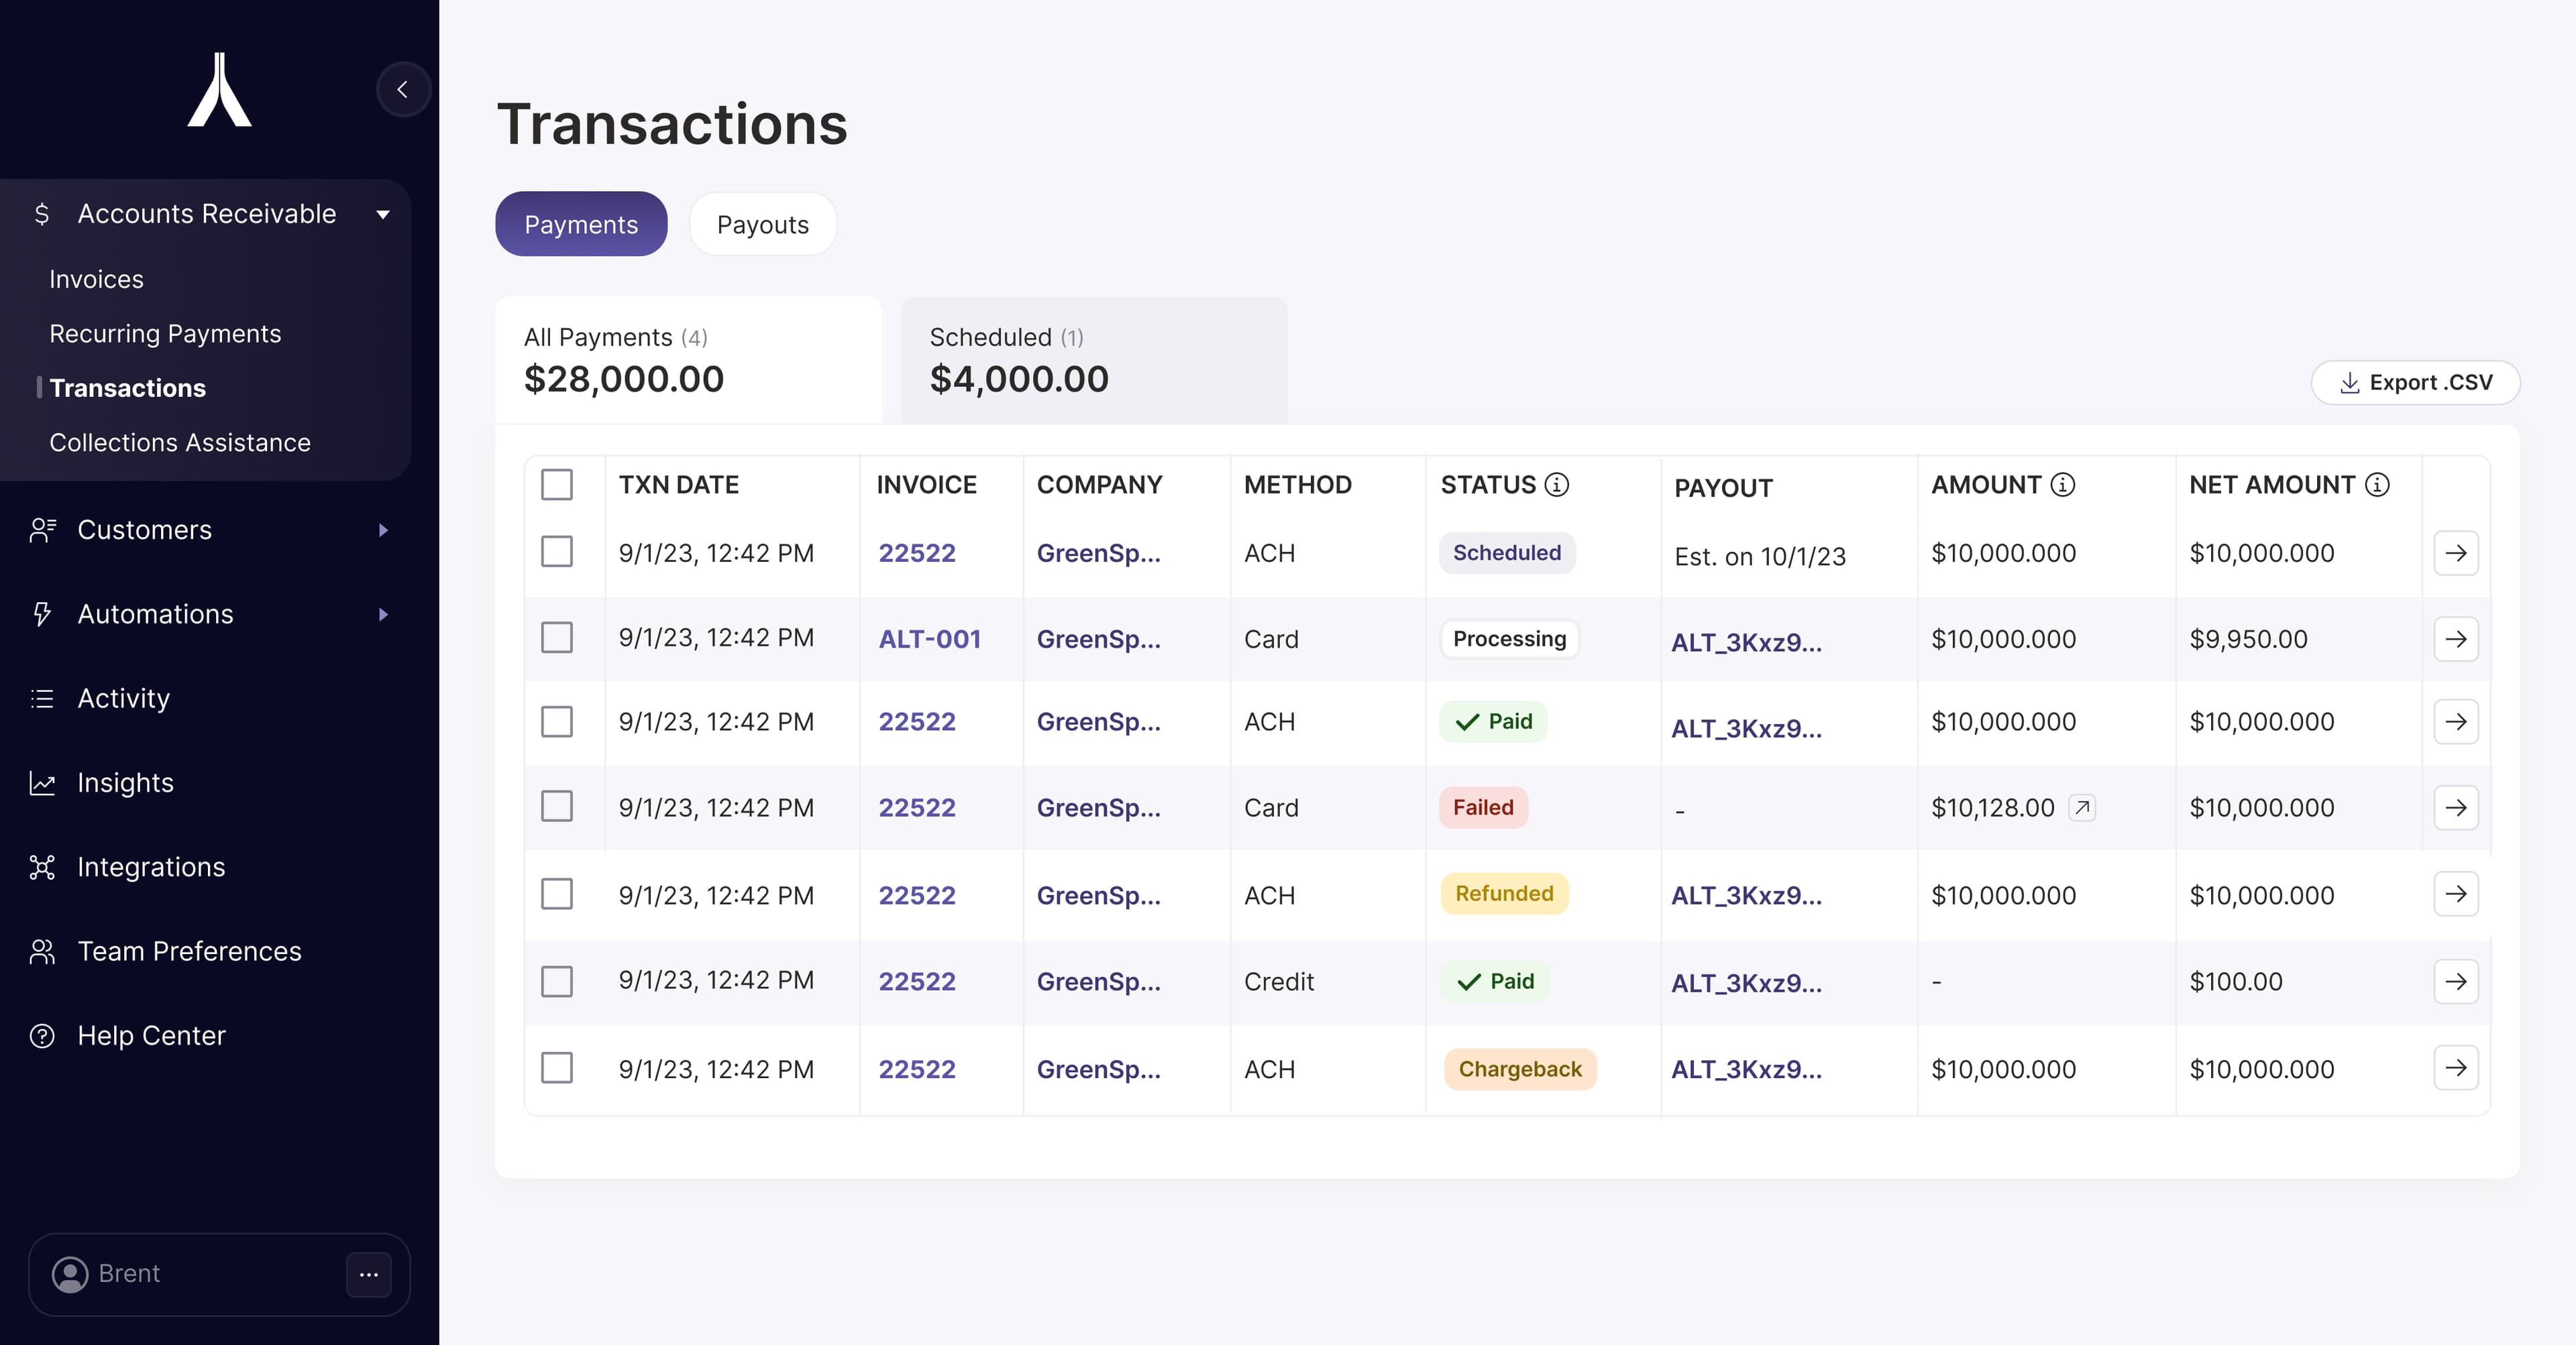Open details arrow for the Processing transaction
The width and height of the screenshot is (2576, 1345).
click(2456, 638)
